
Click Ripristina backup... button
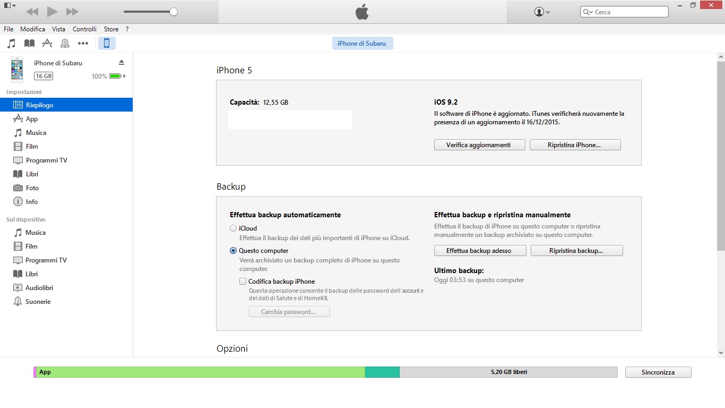[x=577, y=251]
